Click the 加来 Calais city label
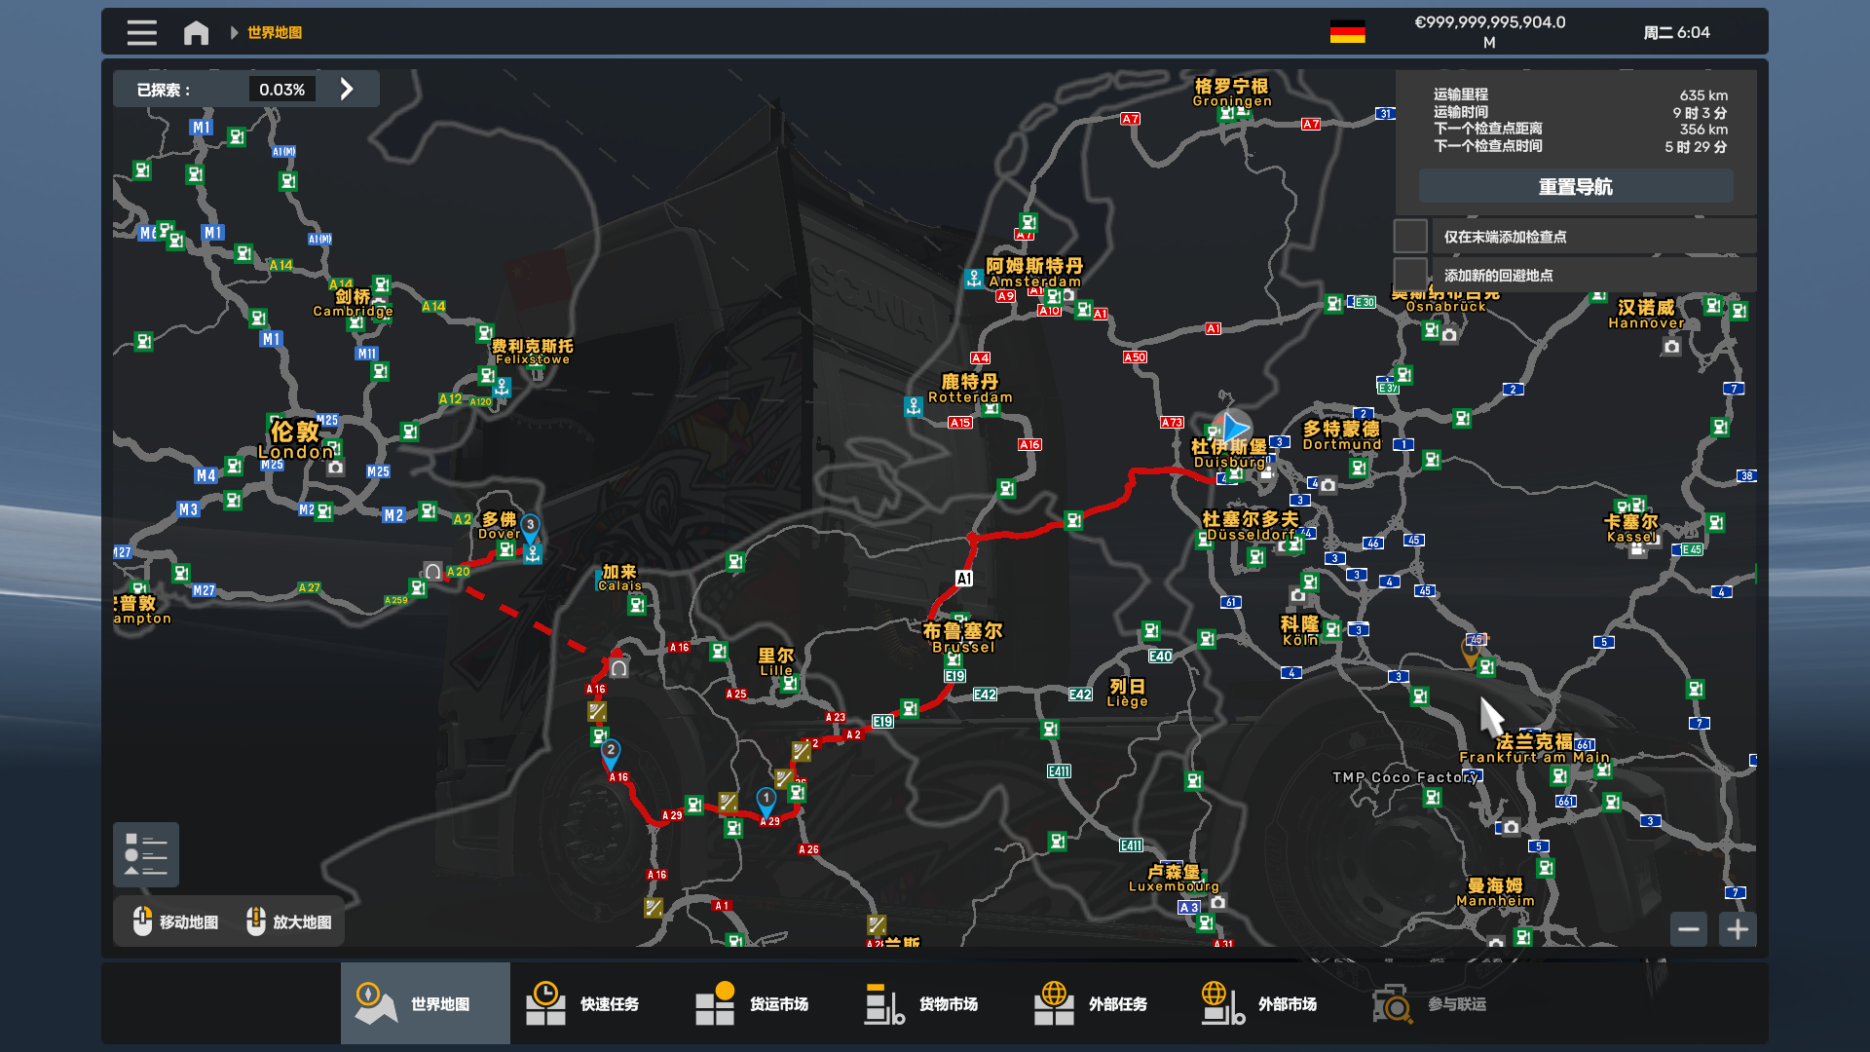 pyautogui.click(x=619, y=579)
